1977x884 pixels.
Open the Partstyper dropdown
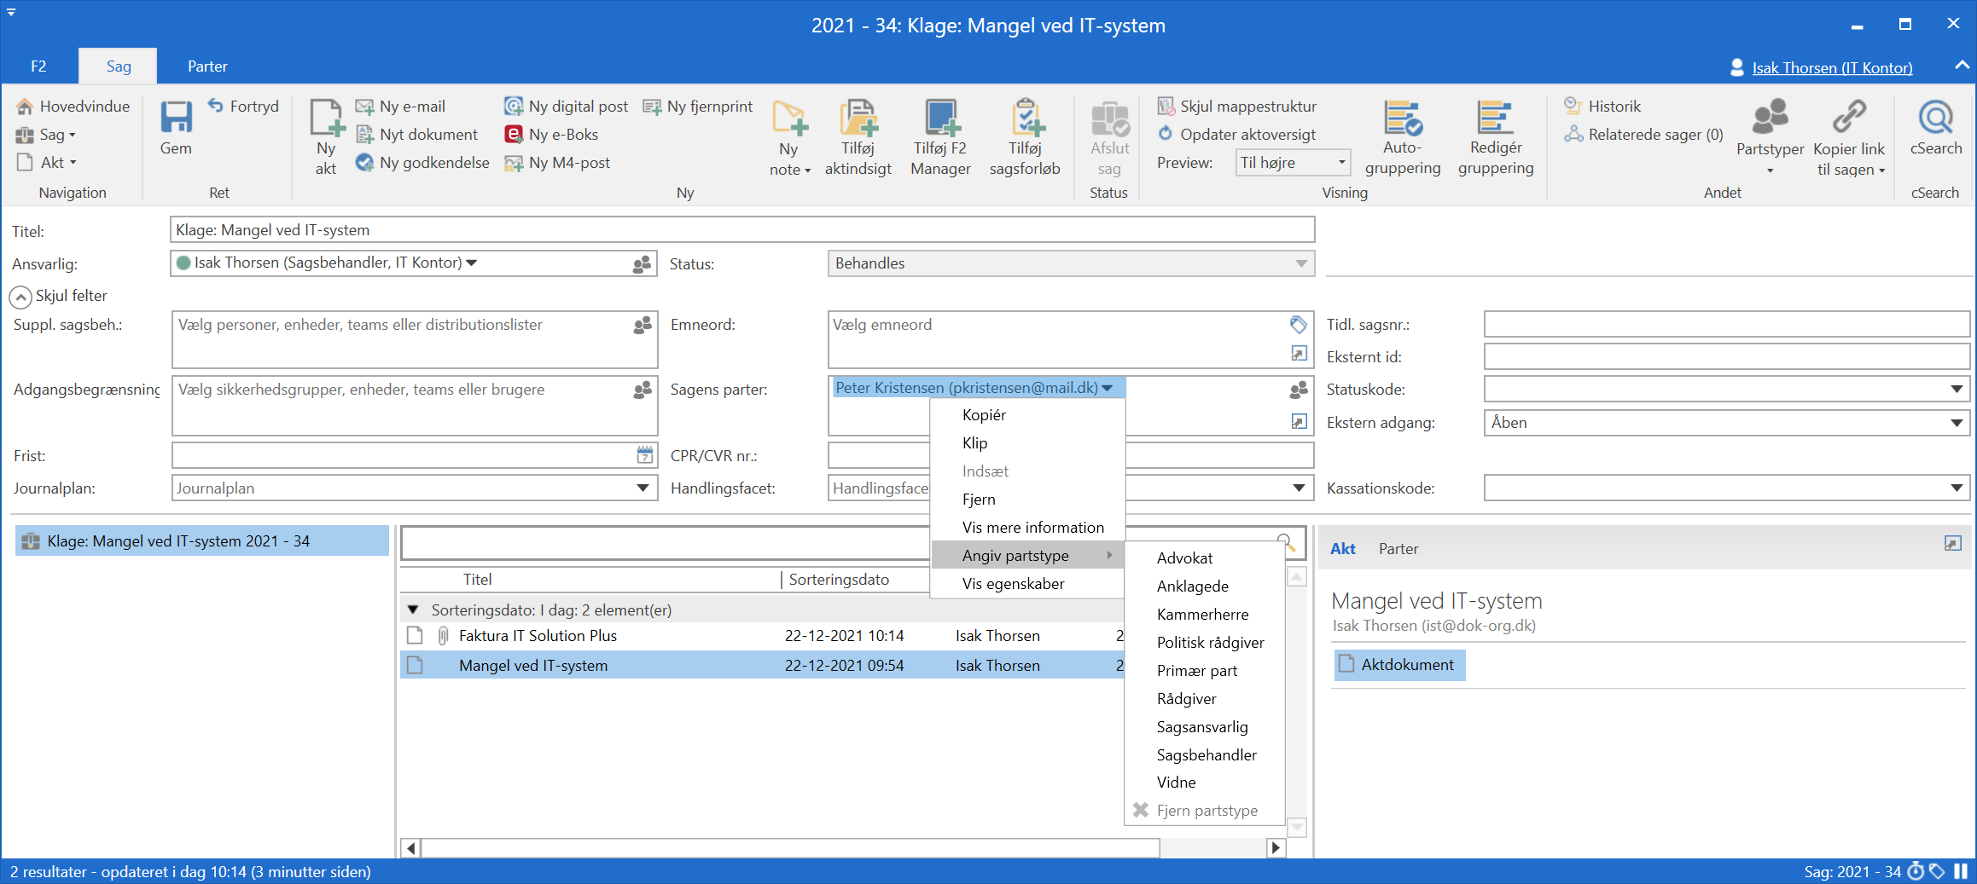1770,136
